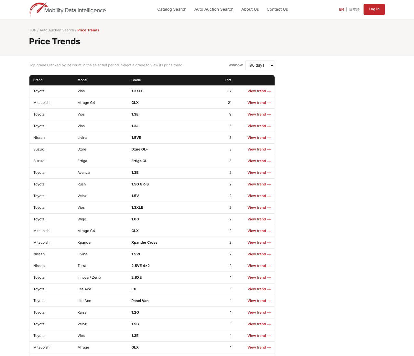Open Catalog Search from the navigation
This screenshot has width=414, height=356.
[x=172, y=9]
